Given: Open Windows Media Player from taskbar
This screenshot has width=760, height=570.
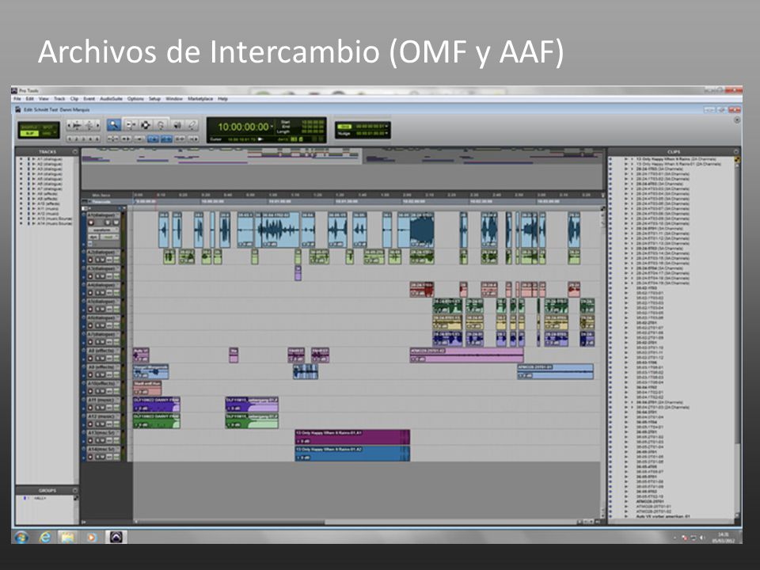Looking at the screenshot, I should point(91,537).
